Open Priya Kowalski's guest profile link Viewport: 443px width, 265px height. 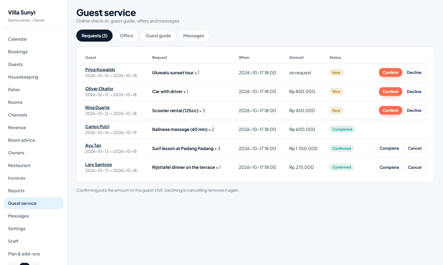(100, 70)
